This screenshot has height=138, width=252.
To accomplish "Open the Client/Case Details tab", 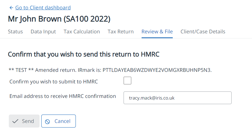I will point(203,32).
